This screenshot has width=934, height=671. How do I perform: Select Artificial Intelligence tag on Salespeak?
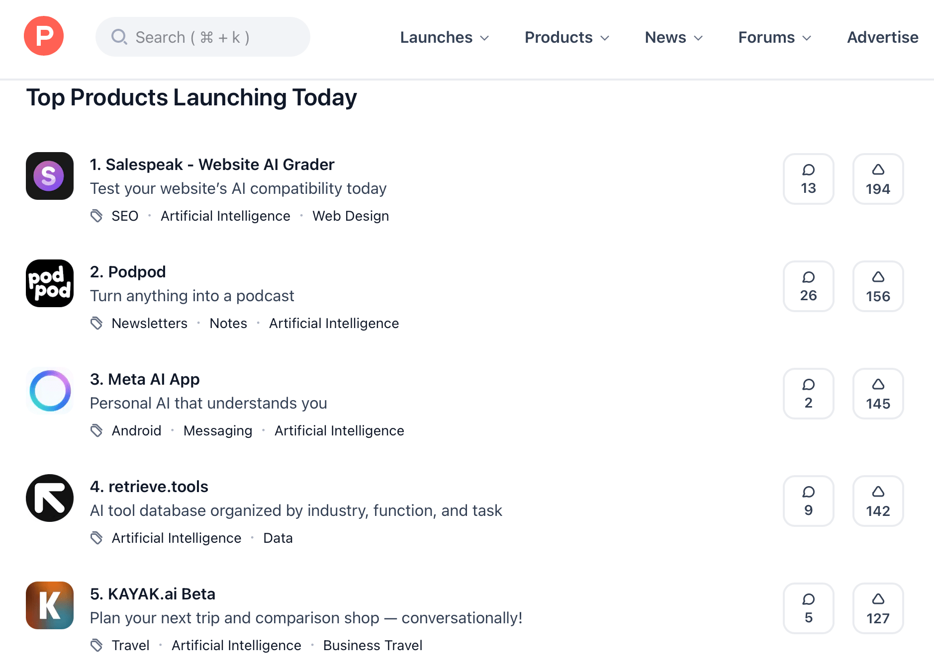click(225, 216)
